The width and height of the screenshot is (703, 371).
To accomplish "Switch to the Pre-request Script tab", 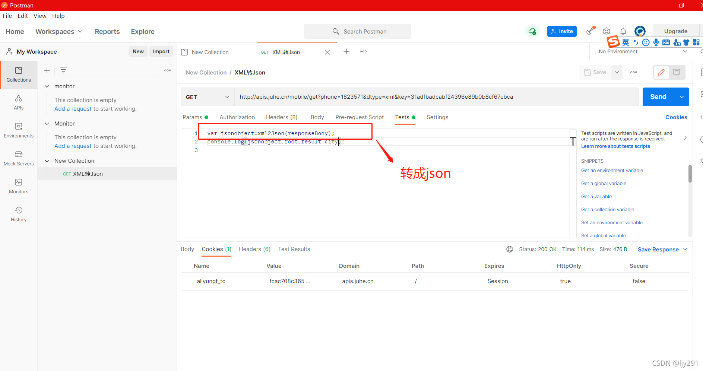I will pyautogui.click(x=359, y=117).
